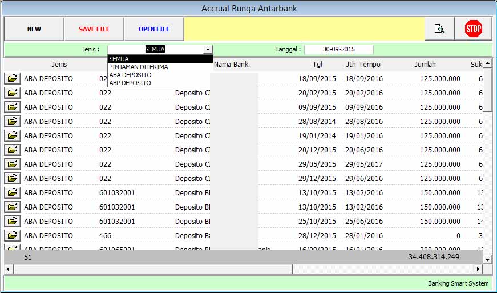Click the vertical scrollbar thumb
497x293 pixels.
(487, 90)
